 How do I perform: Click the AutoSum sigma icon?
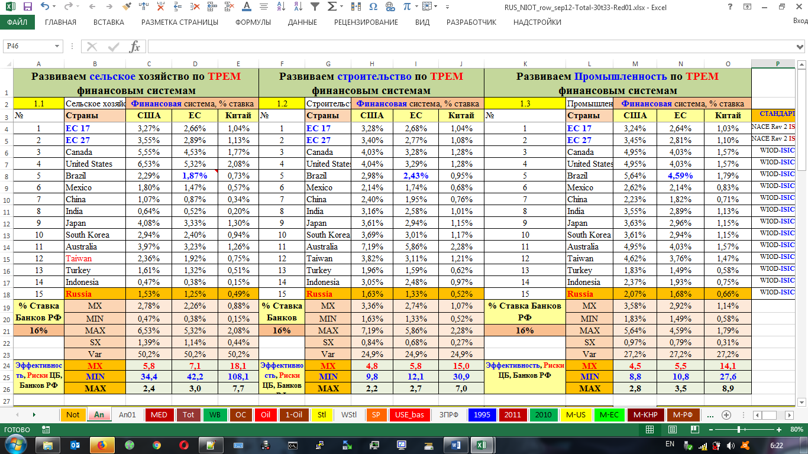tap(332, 7)
